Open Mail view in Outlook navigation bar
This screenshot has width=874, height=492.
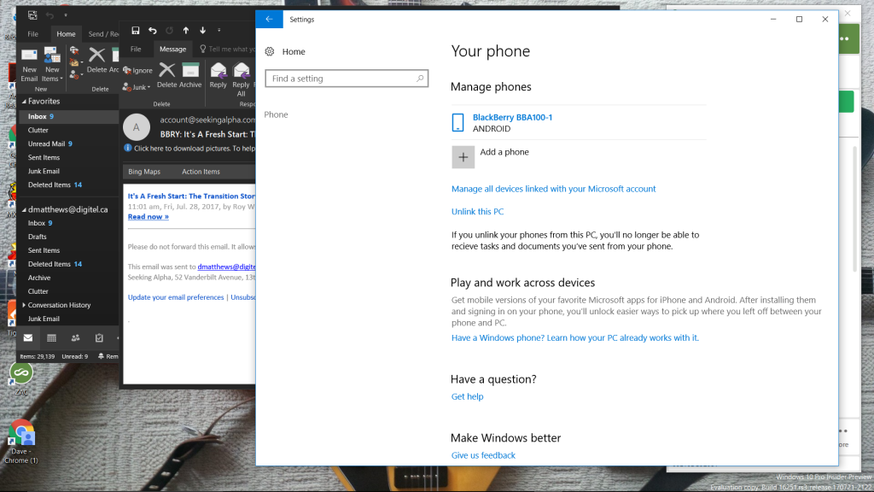28,337
